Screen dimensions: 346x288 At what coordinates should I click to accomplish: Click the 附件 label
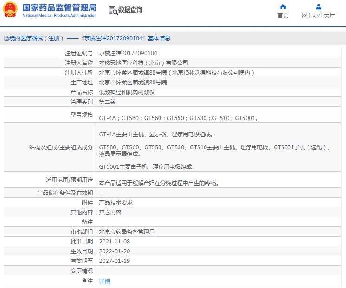(87, 202)
